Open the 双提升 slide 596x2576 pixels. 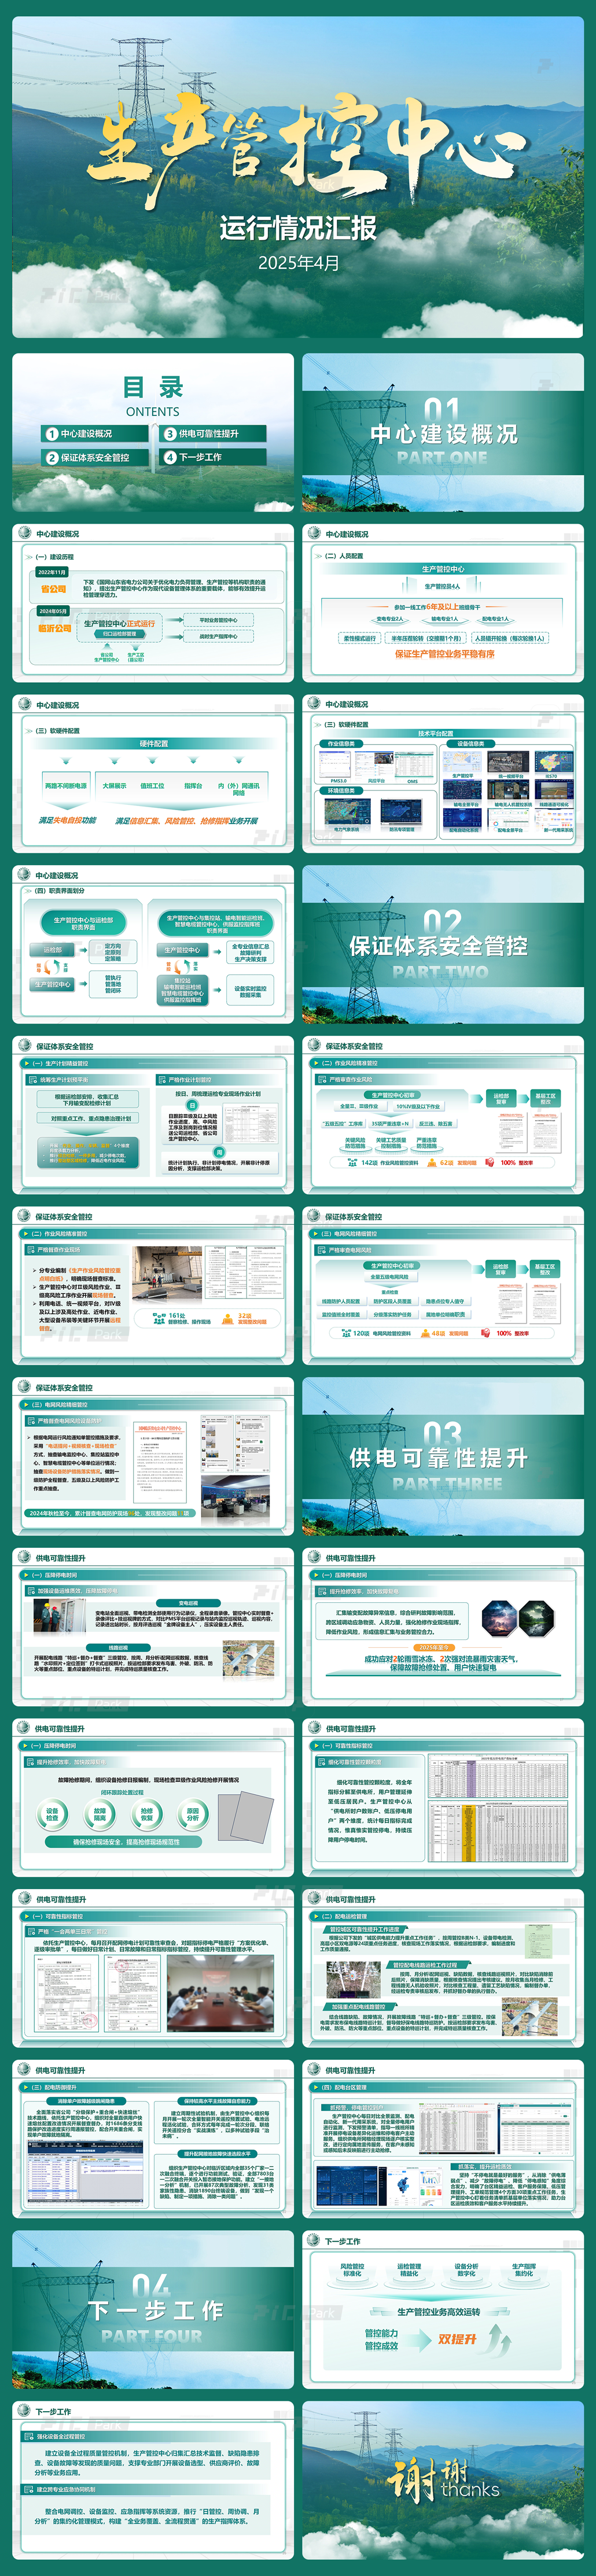pyautogui.click(x=443, y=2311)
